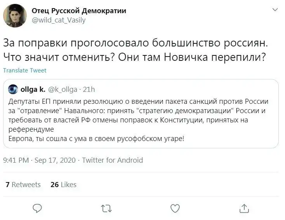Open the ollga k. avatar in quoted tweet
This screenshot has height=220, width=285.
pyautogui.click(x=13, y=90)
